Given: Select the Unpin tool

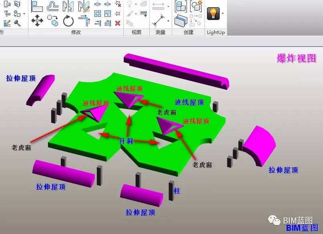Looking at the screenshot, I should pyautogui.click(x=118, y=4).
